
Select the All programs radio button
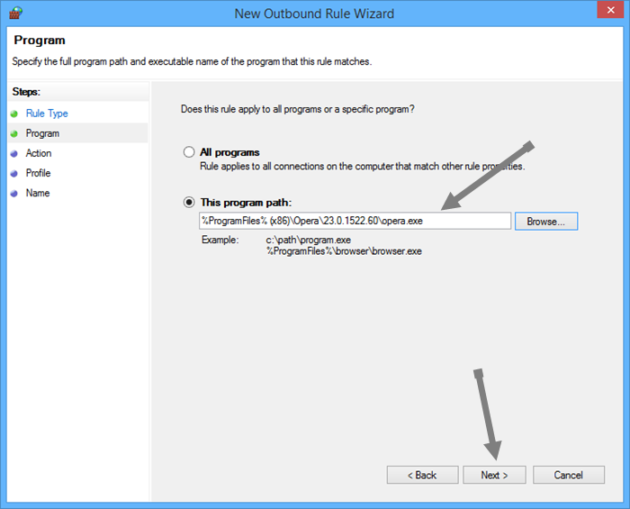189,152
